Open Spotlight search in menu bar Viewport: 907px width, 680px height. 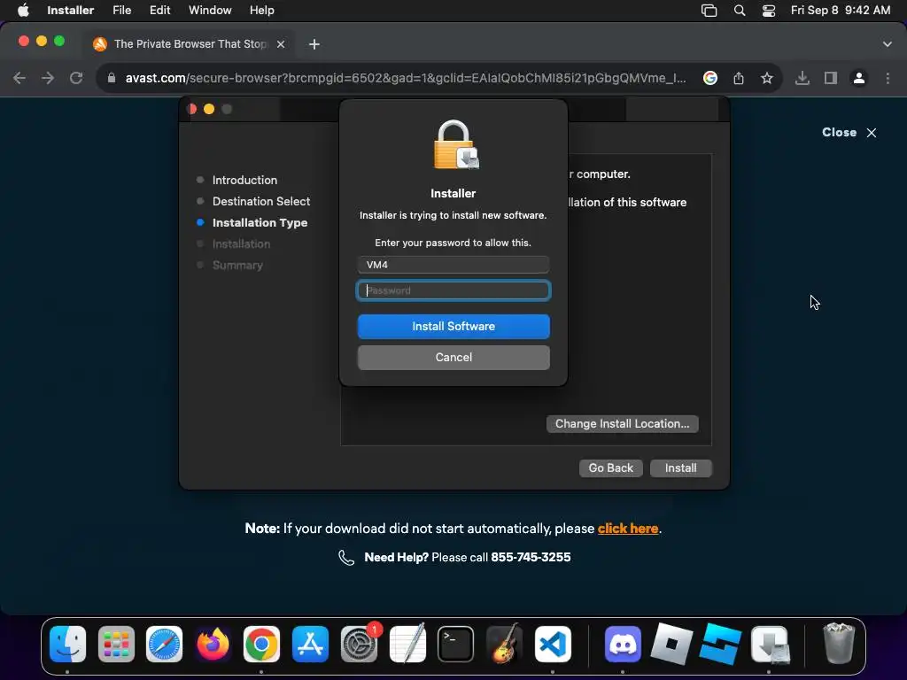(x=740, y=11)
